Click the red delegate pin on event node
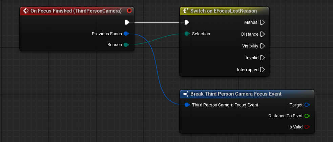 pyautogui.click(x=129, y=11)
